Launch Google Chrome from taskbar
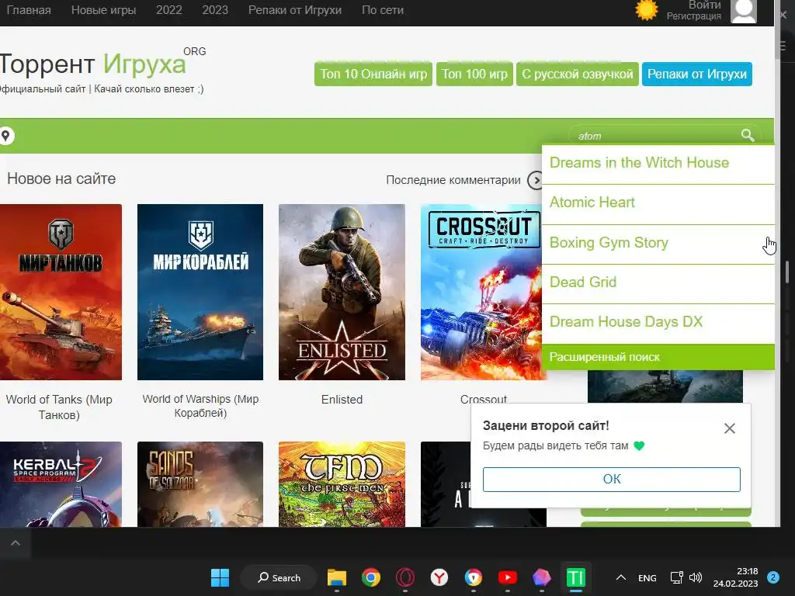Image resolution: width=795 pixels, height=596 pixels. (371, 577)
